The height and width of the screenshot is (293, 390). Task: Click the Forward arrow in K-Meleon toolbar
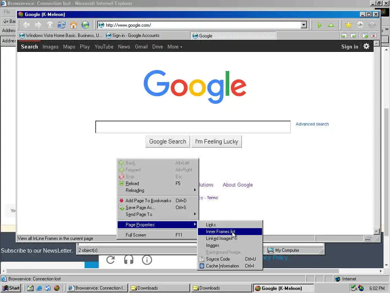pos(38,25)
